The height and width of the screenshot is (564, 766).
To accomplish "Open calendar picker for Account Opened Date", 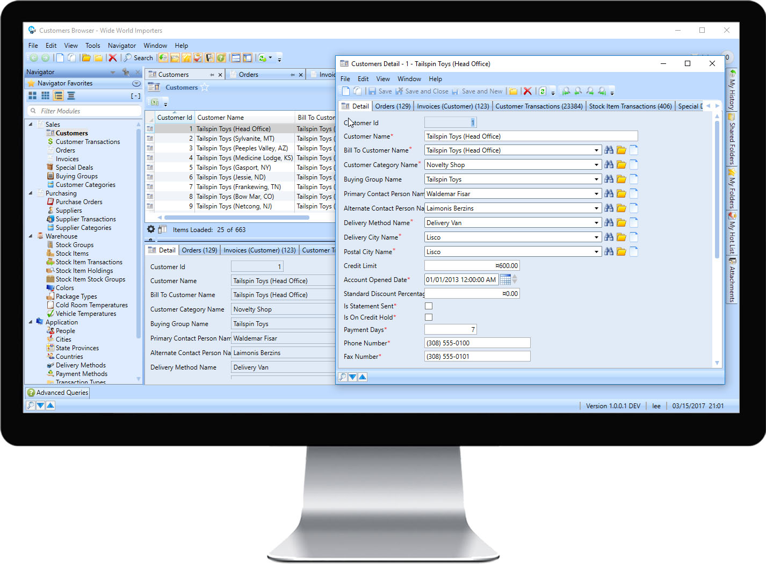I will tap(505, 279).
